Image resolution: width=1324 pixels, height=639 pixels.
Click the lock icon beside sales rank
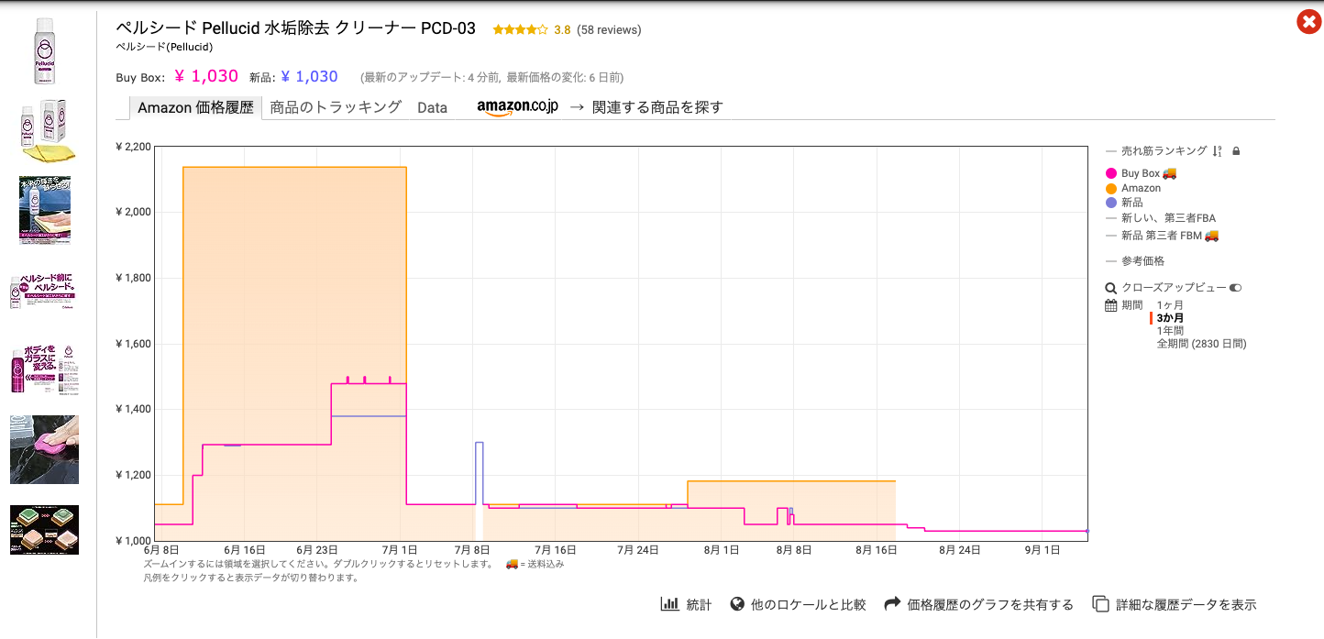click(1236, 151)
